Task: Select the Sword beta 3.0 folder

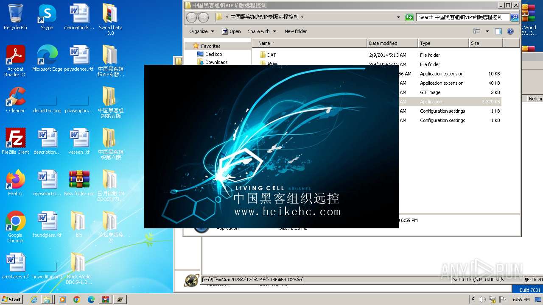Action: [110, 19]
